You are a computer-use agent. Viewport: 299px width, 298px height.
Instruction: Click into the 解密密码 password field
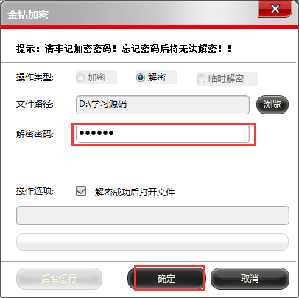(163, 134)
